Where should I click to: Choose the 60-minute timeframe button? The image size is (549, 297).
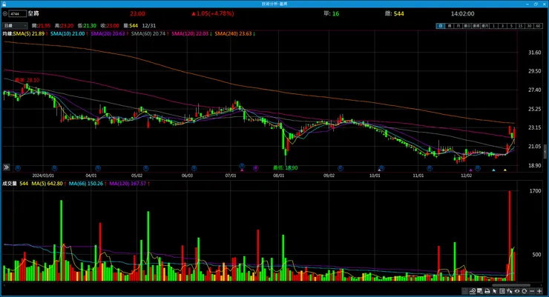tap(538, 26)
